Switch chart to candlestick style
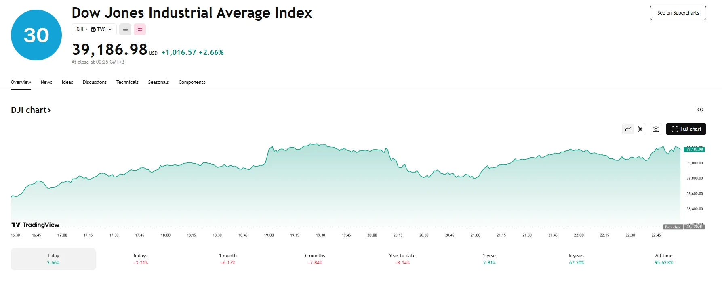 pos(640,129)
